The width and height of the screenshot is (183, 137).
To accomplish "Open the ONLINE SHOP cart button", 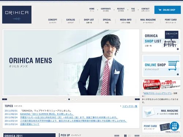I will click(x=168, y=10).
